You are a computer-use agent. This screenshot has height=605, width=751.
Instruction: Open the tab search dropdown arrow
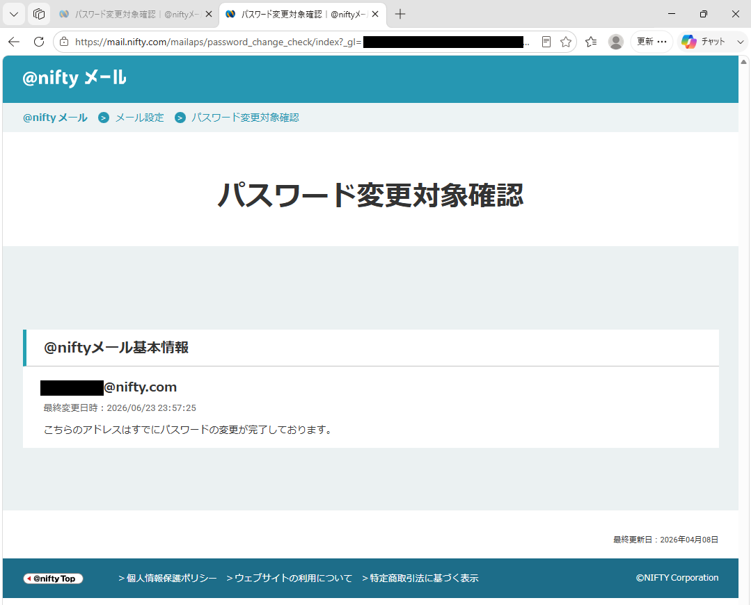point(14,14)
